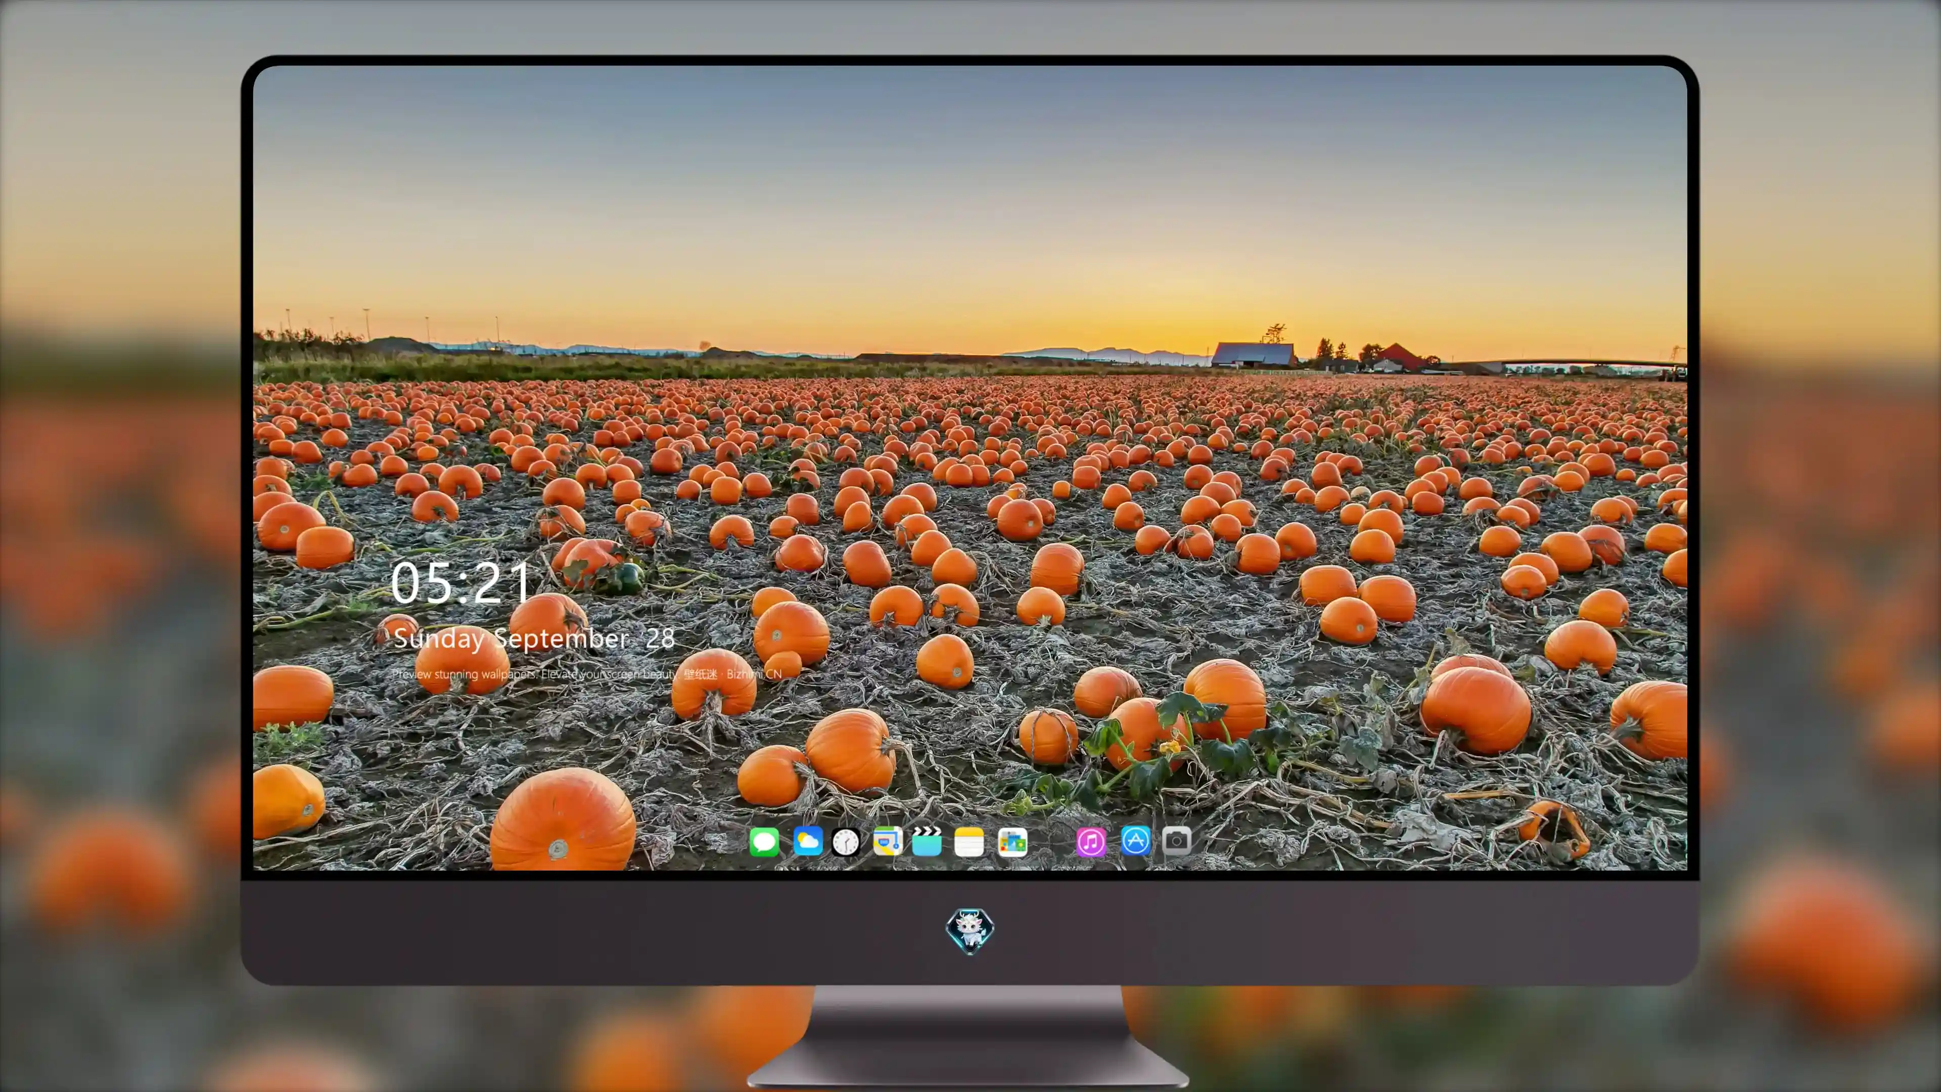Open the blue App Store icon

point(1135,840)
